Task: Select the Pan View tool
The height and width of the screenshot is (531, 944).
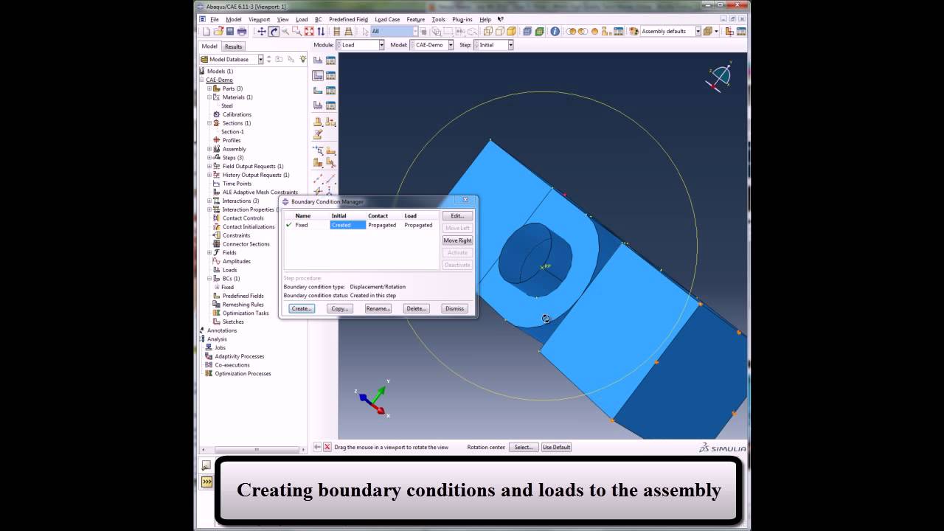Action: tap(262, 31)
